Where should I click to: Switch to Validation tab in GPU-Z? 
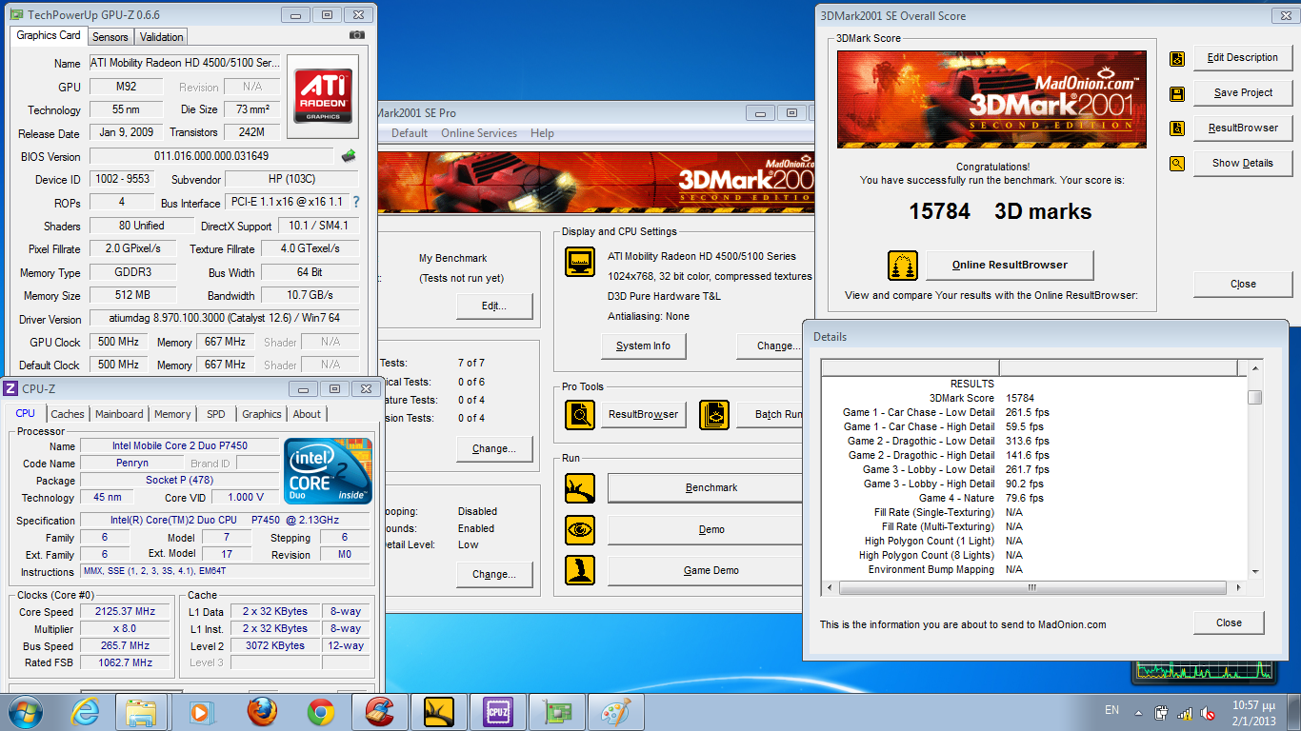coord(161,37)
